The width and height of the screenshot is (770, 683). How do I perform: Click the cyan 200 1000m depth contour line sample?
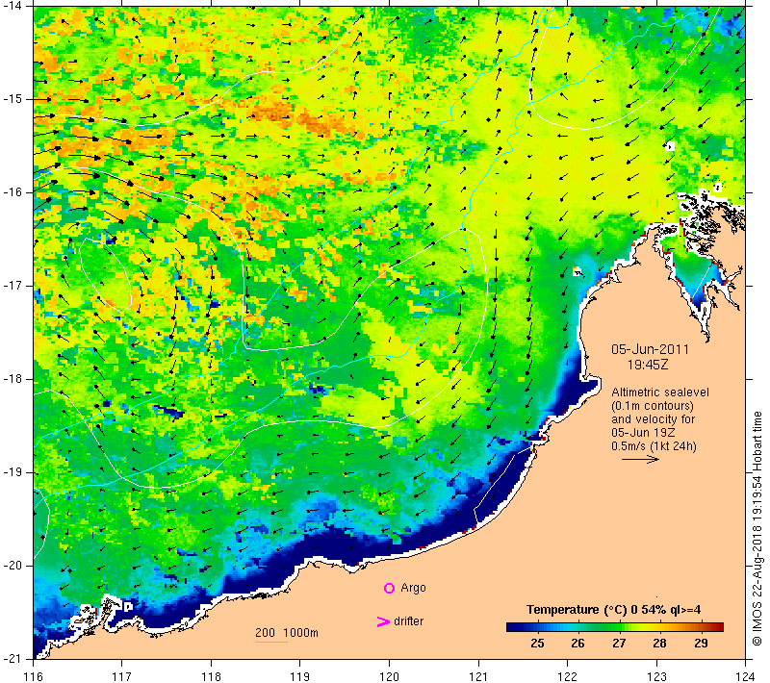click(x=271, y=642)
